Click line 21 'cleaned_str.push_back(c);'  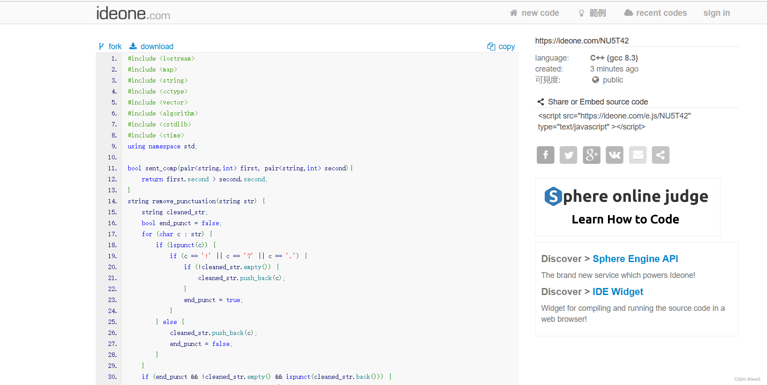[241, 278]
